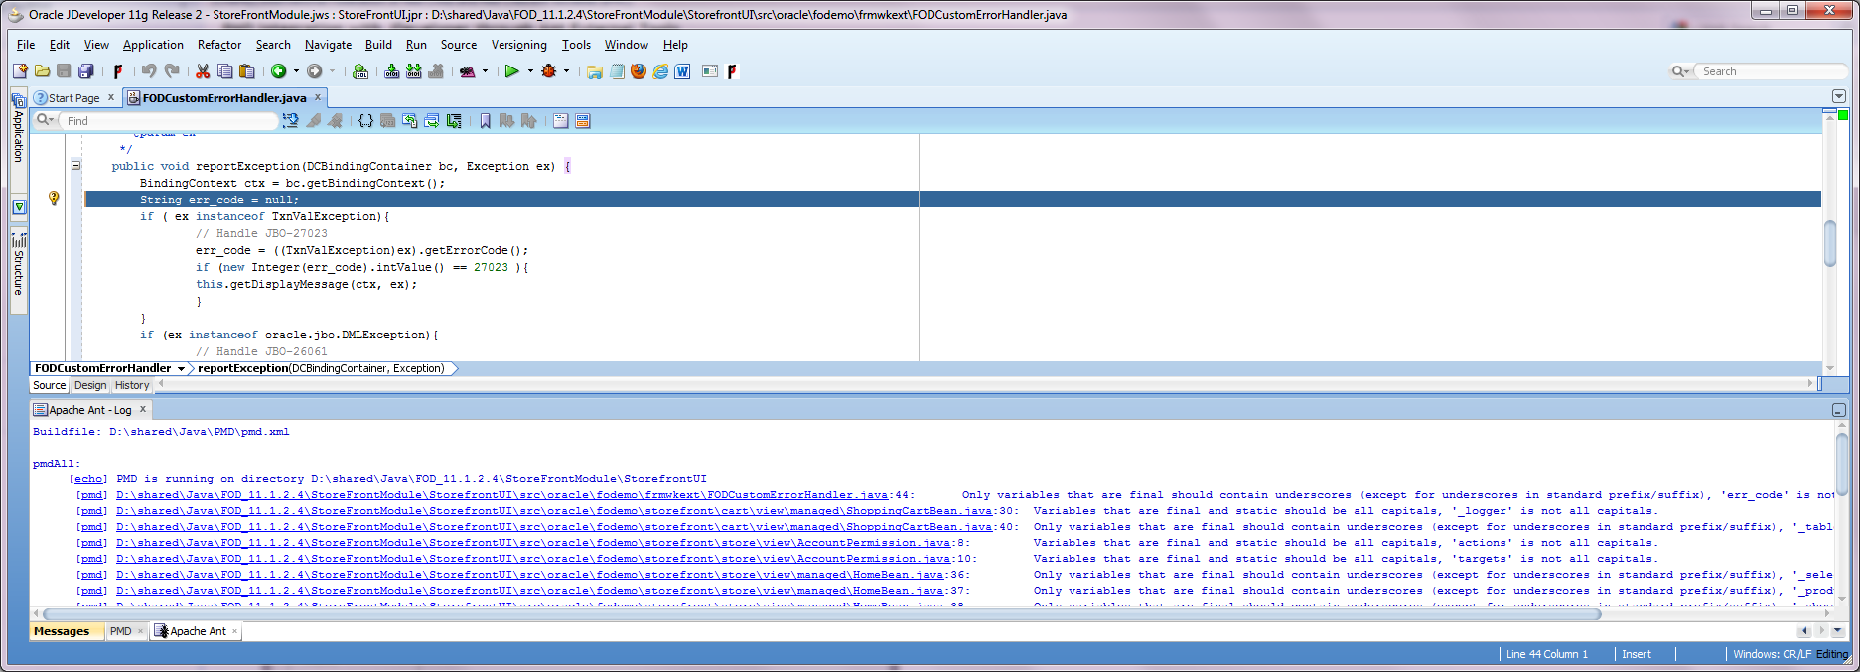This screenshot has height=672, width=1860.
Task: Click the Find Next icon beside Find box
Action: [x=290, y=121]
